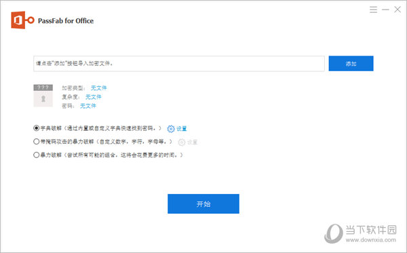The height and width of the screenshot is (253, 407).
Task: Click the PassFab for Office logo icon
Action: coord(22,20)
